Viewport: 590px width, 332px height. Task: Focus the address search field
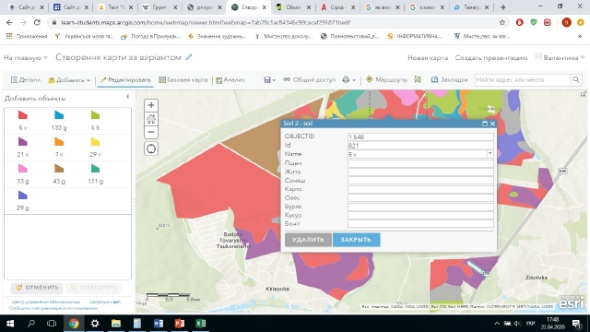(523, 80)
